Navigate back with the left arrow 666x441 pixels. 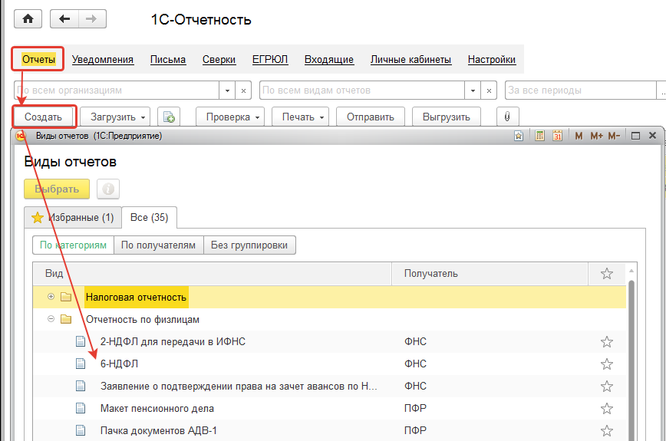(x=64, y=19)
